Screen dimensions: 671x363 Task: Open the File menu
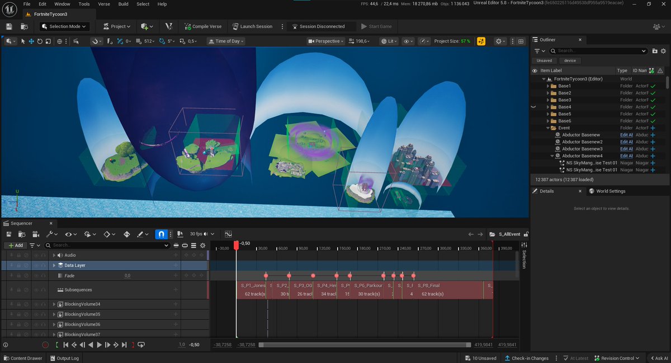point(27,4)
